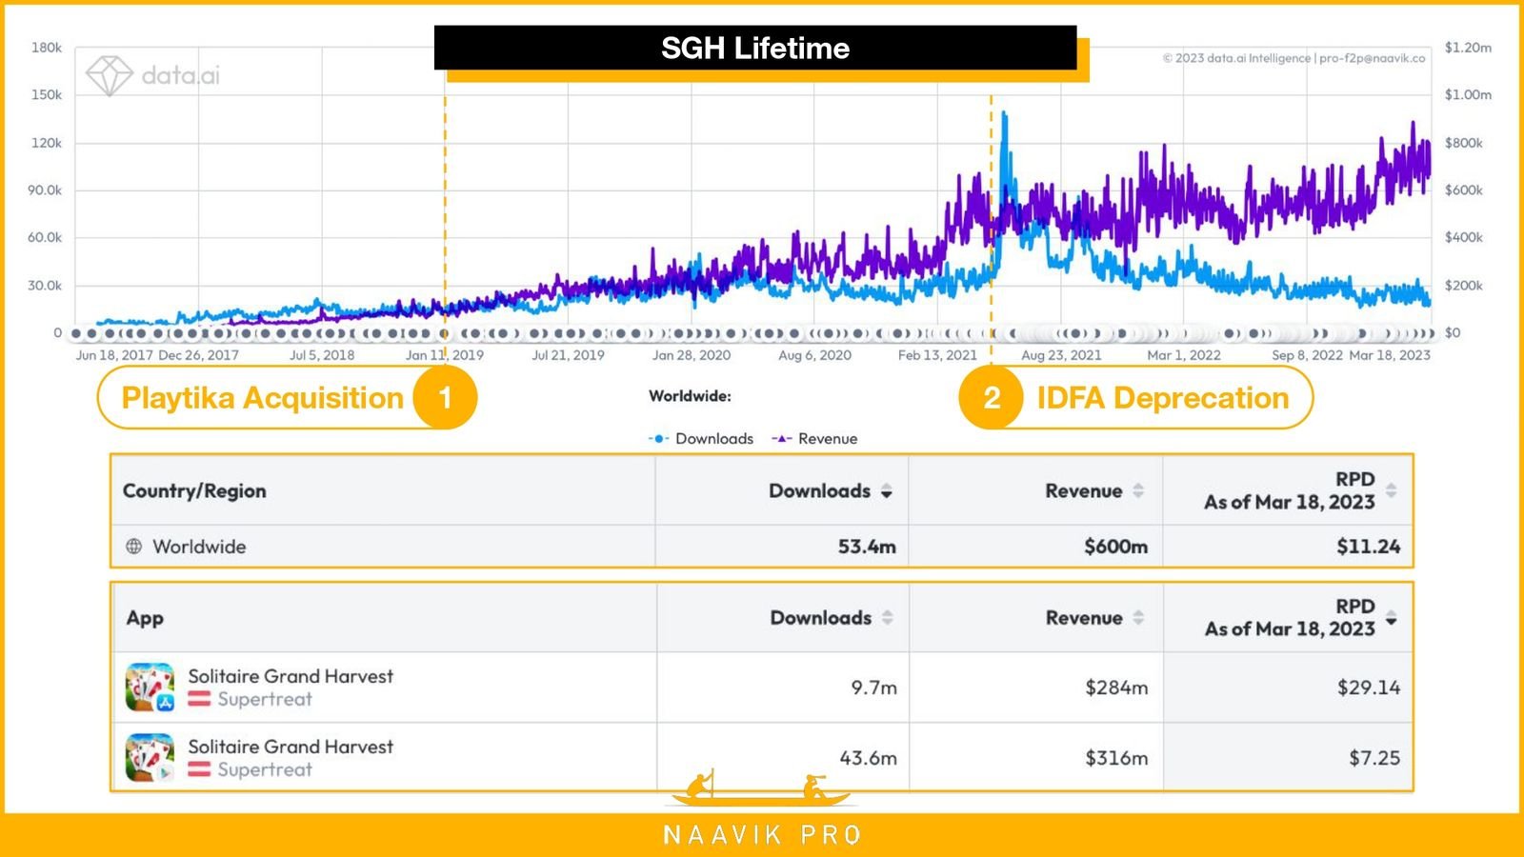
Task: Click the Mar 18, 2023 axis label
Action: pos(1390,355)
